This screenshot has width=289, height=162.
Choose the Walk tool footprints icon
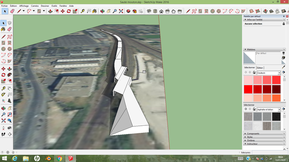tap(3, 134)
